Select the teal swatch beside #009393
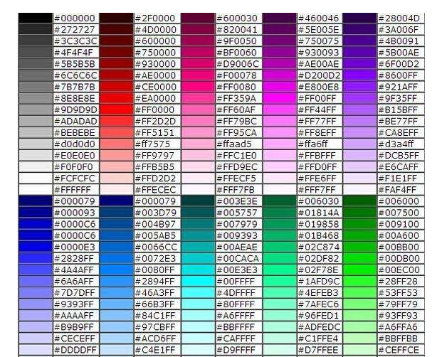Image resolution: width=442 pixels, height=357 pixels. tap(198, 235)
